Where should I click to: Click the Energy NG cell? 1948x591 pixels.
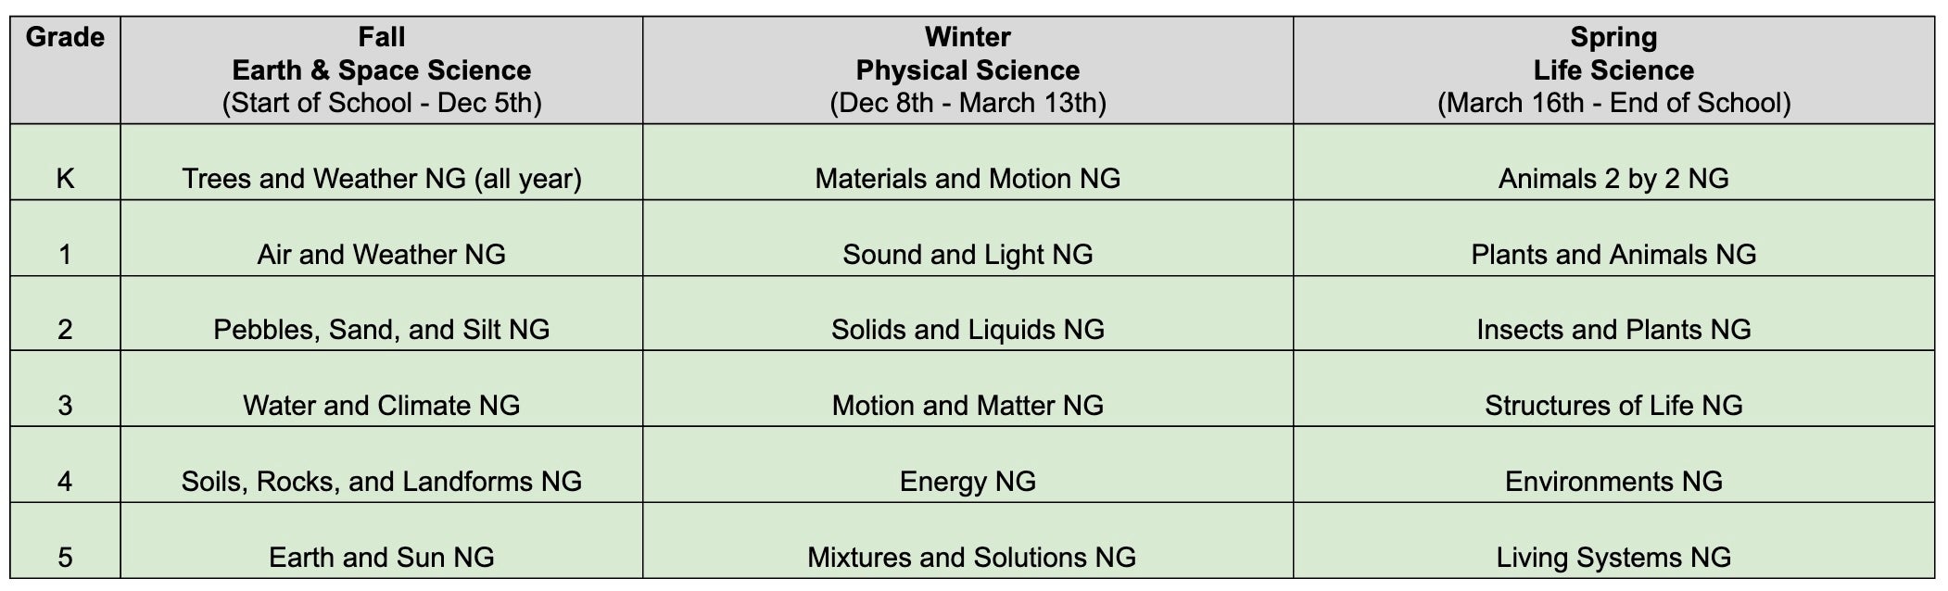click(x=968, y=481)
